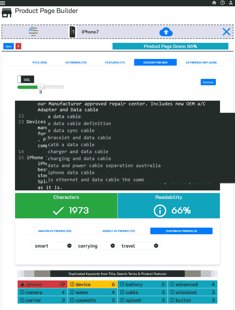The height and width of the screenshot is (310, 235).
Task: Switch to the AMAZON KEYWORDS (20) tab
Action: 55,231
